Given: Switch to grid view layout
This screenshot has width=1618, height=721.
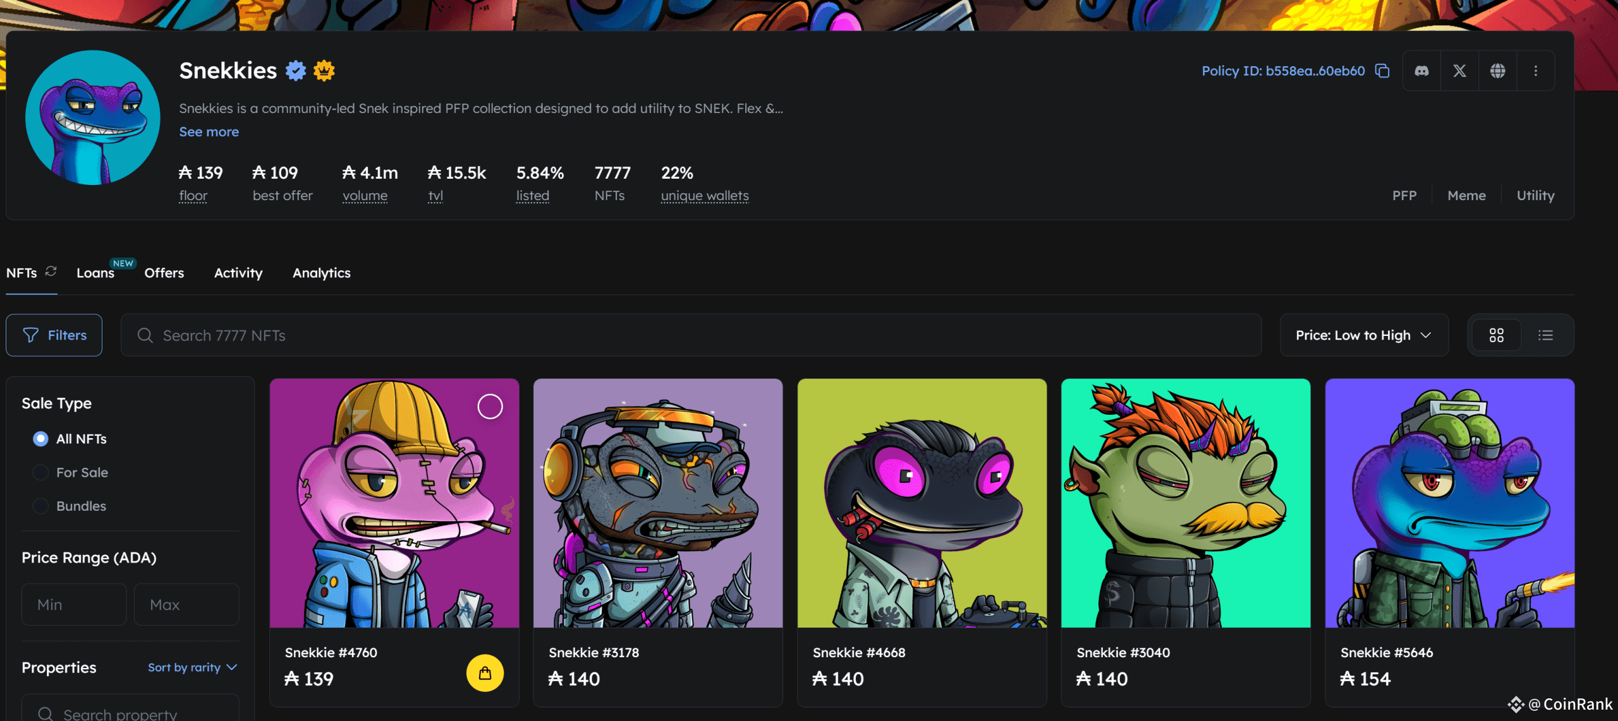Looking at the screenshot, I should pos(1496,335).
